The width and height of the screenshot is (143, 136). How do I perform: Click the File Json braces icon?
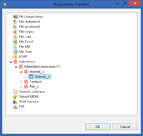[15, 52]
